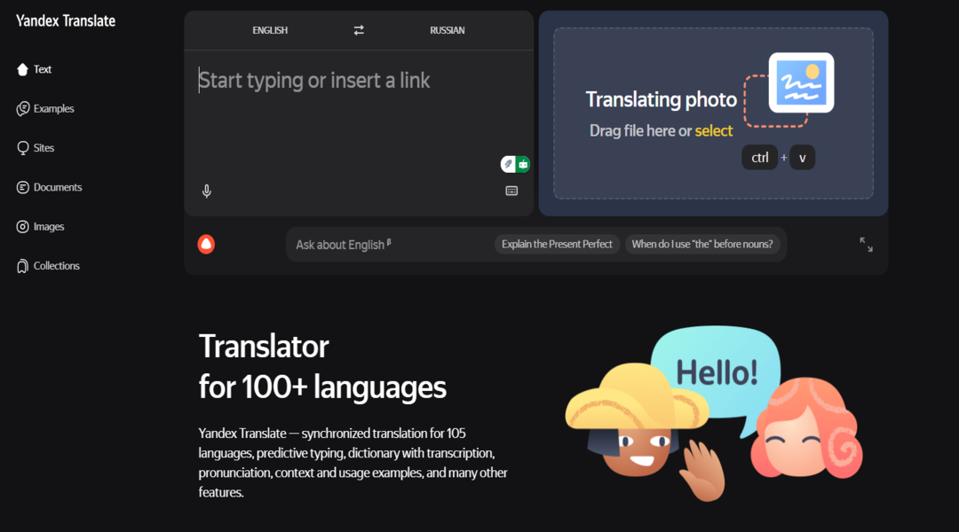The width and height of the screenshot is (959, 532).
Task: Swap source and target languages
Action: (359, 30)
